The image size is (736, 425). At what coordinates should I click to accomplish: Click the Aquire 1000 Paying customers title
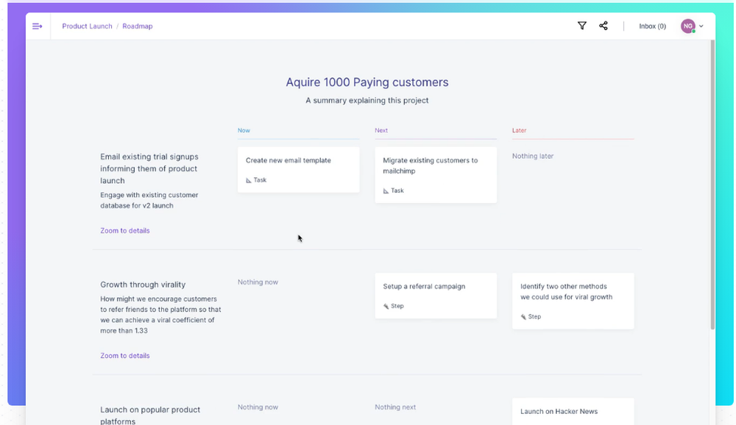(x=367, y=82)
